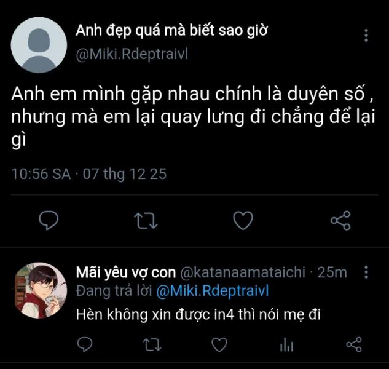Image resolution: width=389 pixels, height=369 pixels.
Task: Share the main tweet
Action: pyautogui.click(x=340, y=220)
